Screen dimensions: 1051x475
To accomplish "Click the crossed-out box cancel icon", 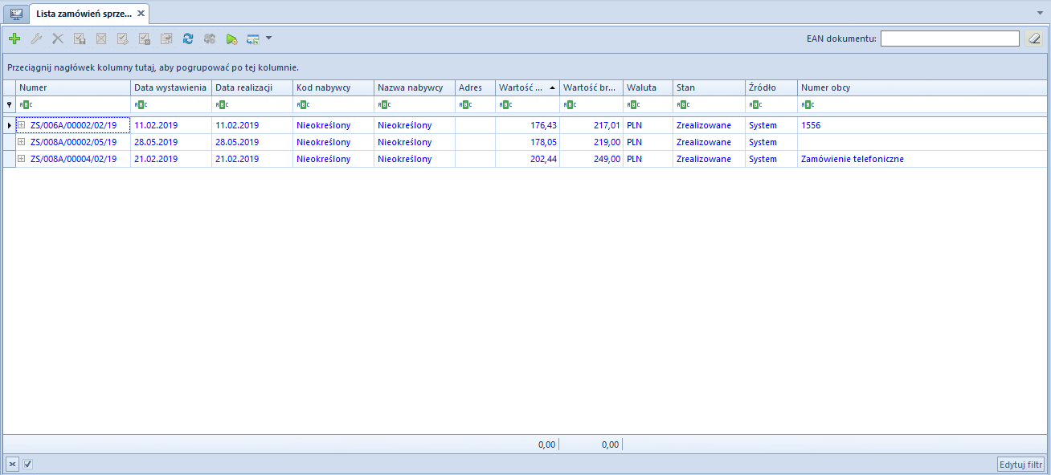I will [101, 39].
